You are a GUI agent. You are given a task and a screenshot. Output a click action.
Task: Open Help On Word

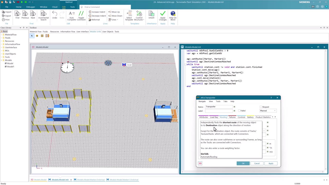[x=173, y=15]
